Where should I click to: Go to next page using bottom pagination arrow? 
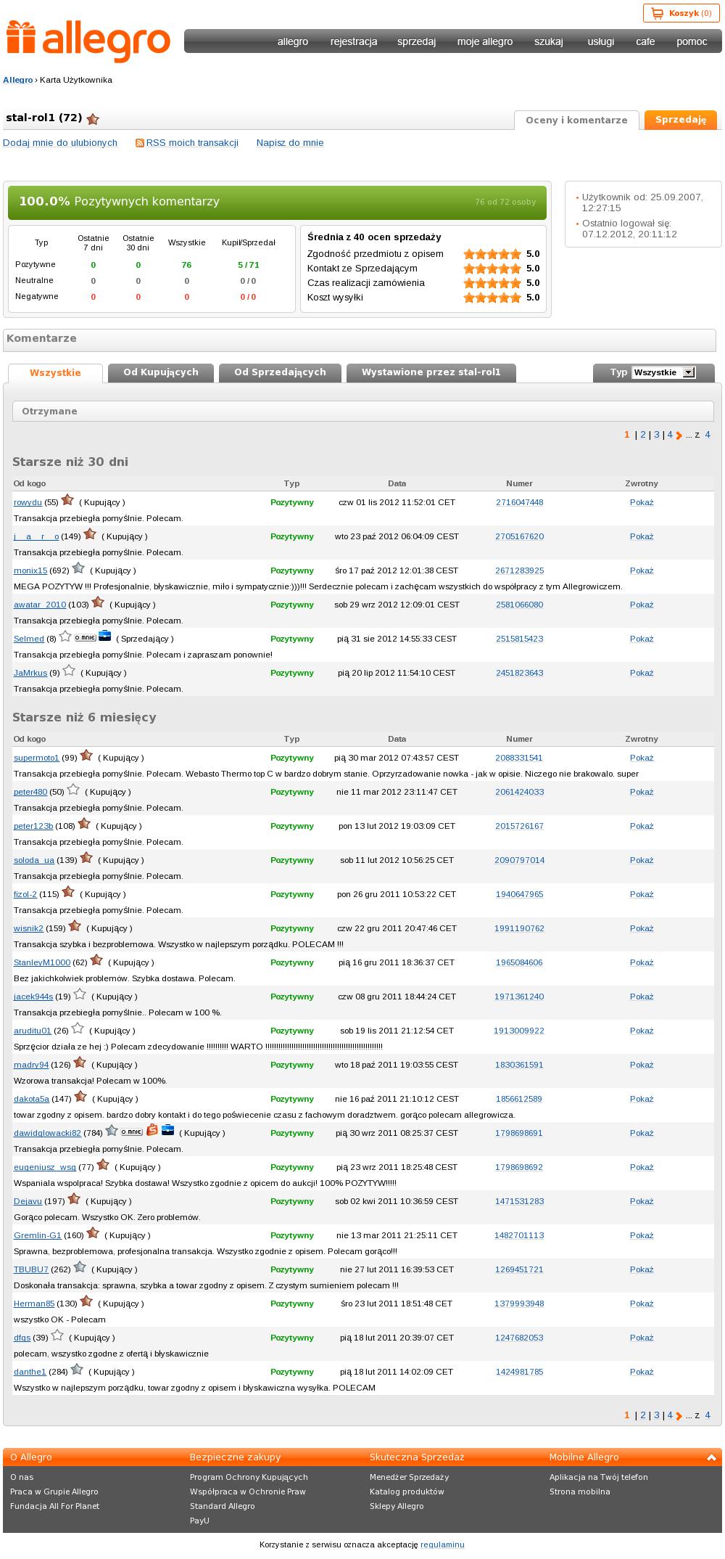679,1415
